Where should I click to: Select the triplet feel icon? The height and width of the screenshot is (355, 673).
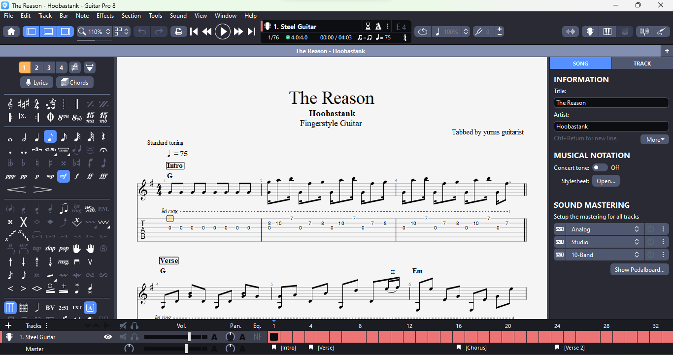(x=50, y=104)
